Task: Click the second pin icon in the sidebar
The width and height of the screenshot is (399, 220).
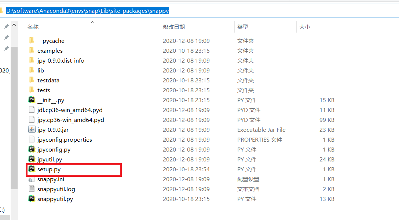Action: tap(6, 37)
